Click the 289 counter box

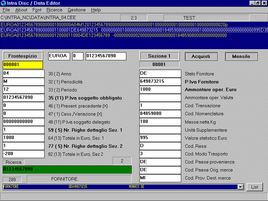[x=12, y=180]
